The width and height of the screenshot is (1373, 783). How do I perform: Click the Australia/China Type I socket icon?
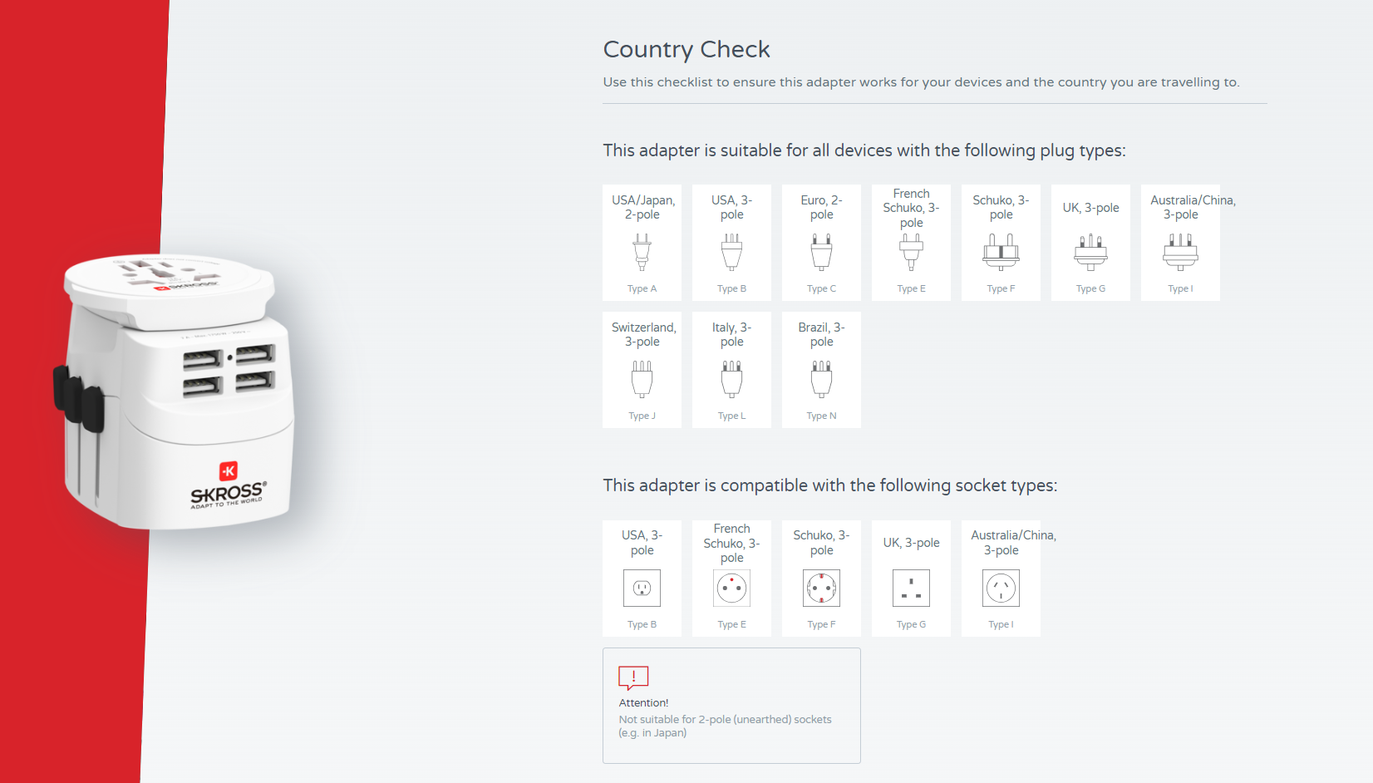1001,588
